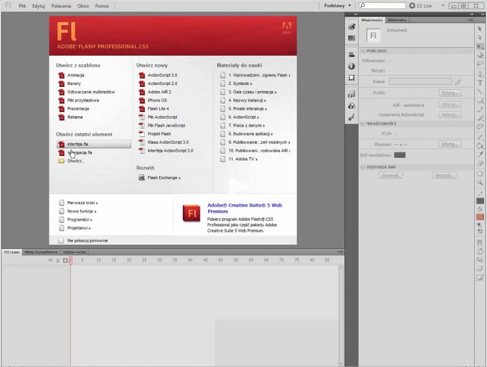
Task: Switch to the Biblioteka tab
Action: point(396,20)
